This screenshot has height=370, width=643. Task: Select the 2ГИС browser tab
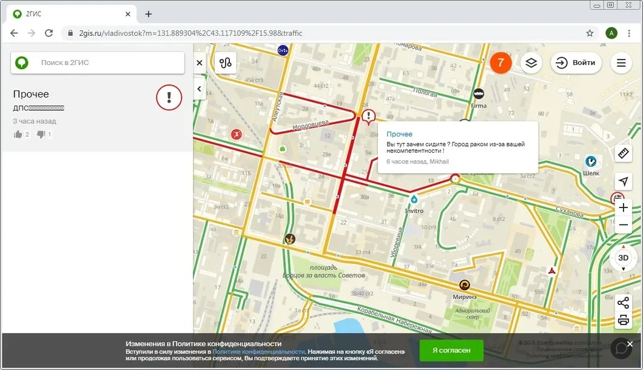67,14
